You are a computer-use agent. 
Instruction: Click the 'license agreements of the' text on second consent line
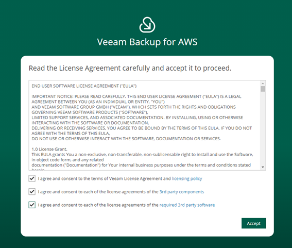pyautogui.click(x=133, y=192)
